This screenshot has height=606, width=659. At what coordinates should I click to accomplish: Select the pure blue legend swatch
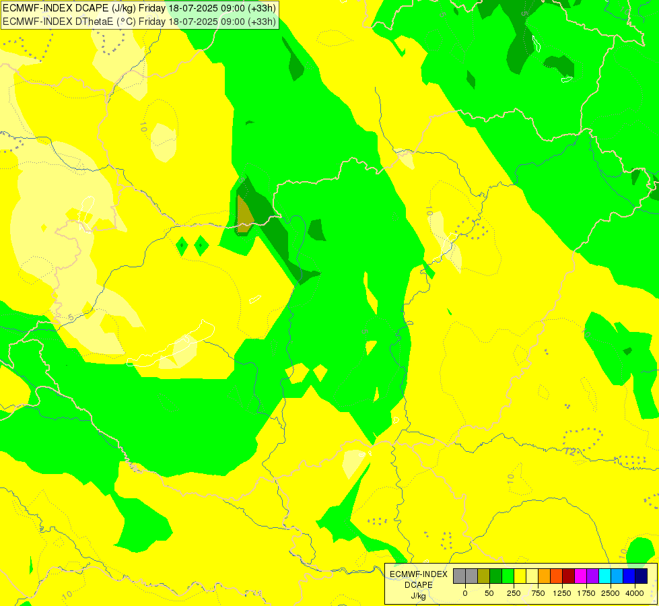coord(629,576)
